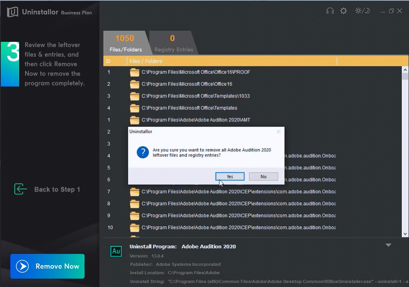Select Templates\1033 folder path
Screen dimensions: 409x287
click(196, 96)
